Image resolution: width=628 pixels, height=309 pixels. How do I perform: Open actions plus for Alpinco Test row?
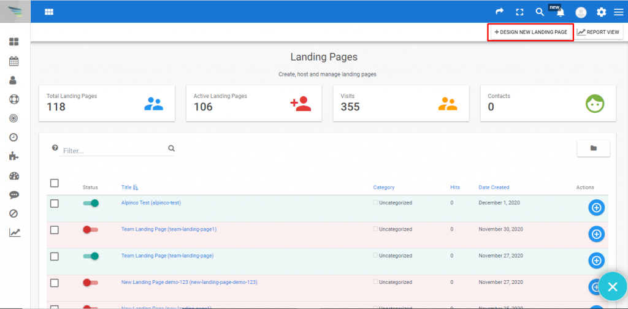click(x=596, y=208)
